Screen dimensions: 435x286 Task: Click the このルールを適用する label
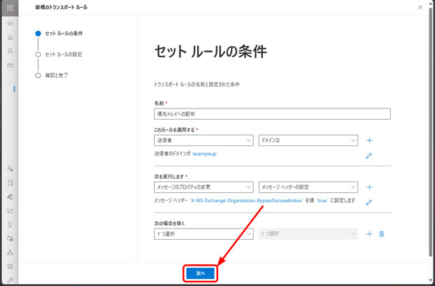175,130
